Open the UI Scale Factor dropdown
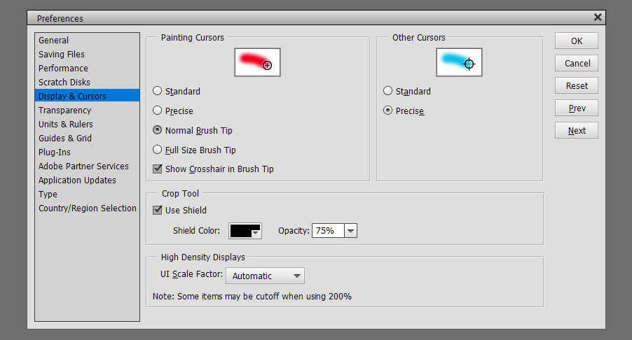This screenshot has height=340, width=632. (265, 276)
